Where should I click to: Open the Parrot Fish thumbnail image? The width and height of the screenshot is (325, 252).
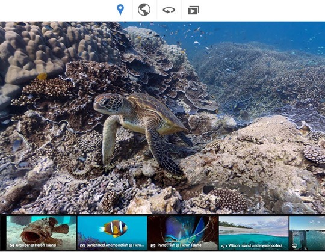183,233
